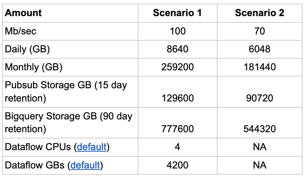The image size is (304, 178).
Task: Click the daily value 6048
Action: click(259, 49)
